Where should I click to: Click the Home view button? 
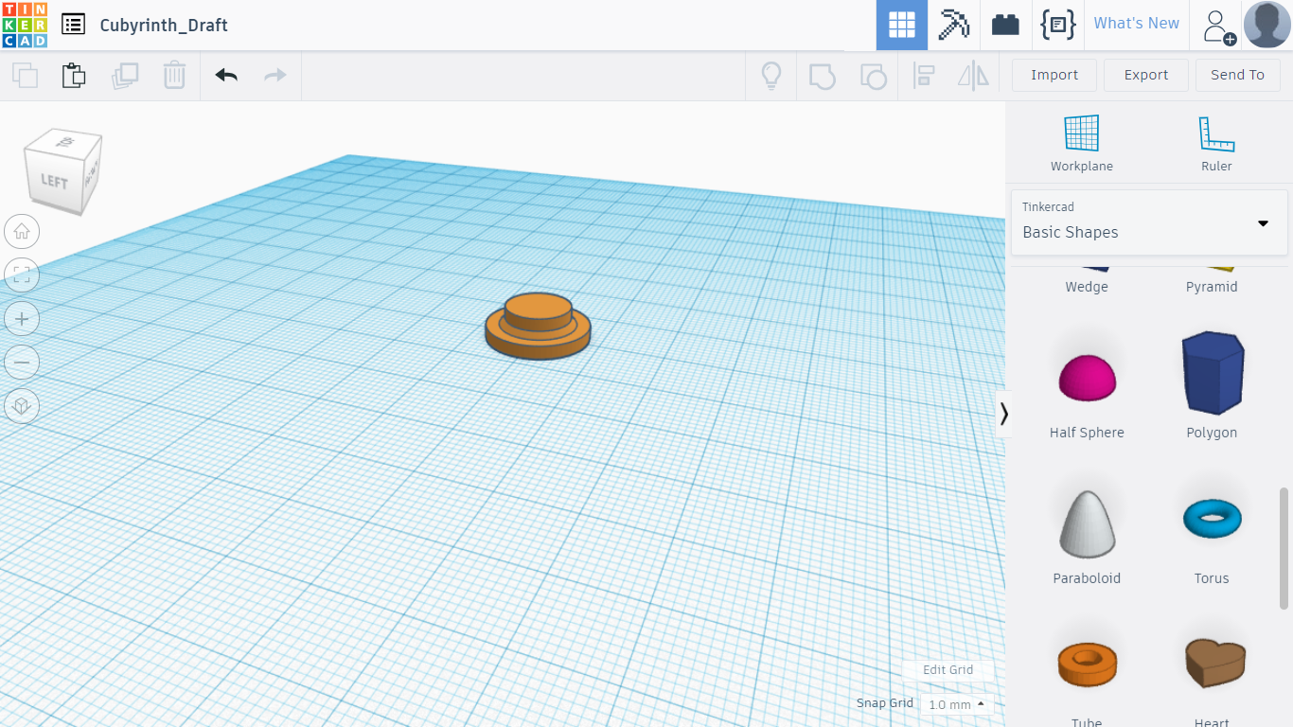click(x=22, y=231)
